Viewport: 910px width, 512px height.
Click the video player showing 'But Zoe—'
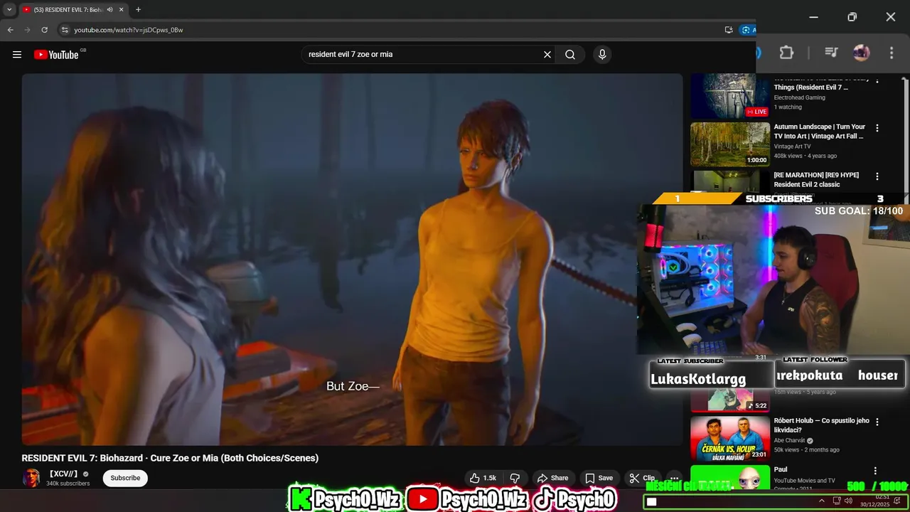(352, 260)
